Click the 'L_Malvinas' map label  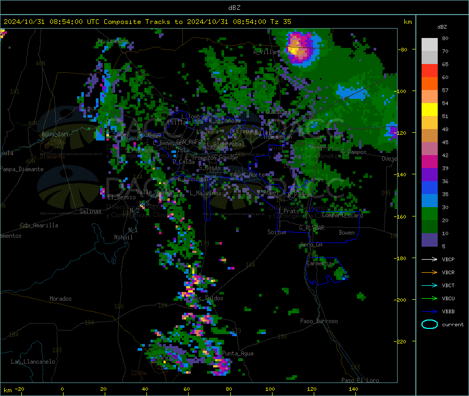pos(205,193)
